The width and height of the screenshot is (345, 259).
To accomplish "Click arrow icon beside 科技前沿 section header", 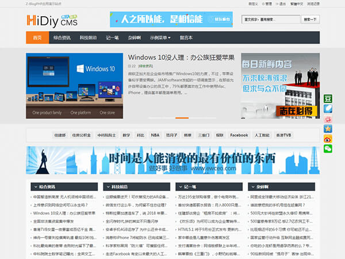I will 108,186.
